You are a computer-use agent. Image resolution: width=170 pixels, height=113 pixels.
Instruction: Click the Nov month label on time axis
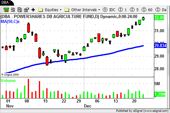10,106
